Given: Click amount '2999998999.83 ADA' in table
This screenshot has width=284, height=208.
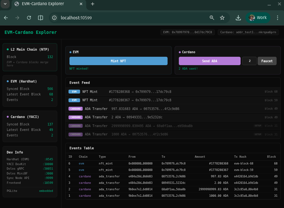Looking at the screenshot, I should (x=214, y=189).
